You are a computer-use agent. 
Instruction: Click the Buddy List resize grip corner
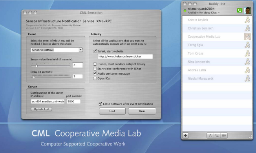(x=250, y=137)
